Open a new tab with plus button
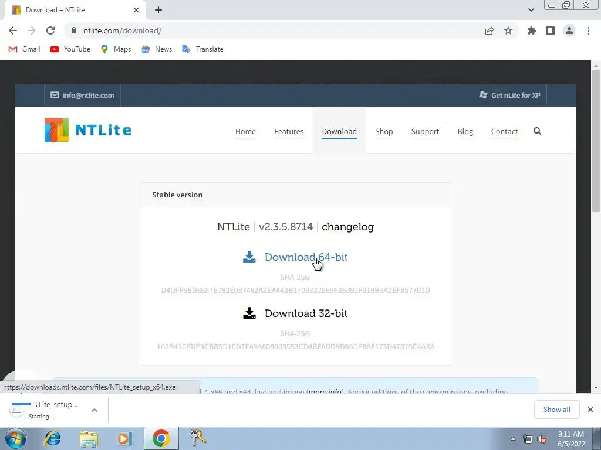 tap(158, 10)
